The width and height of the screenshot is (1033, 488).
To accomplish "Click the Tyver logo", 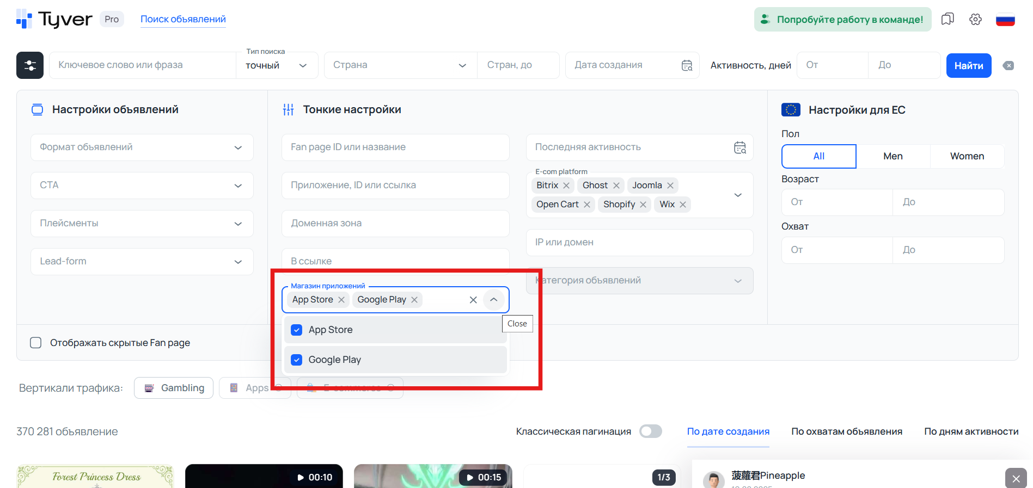I will coord(54,19).
